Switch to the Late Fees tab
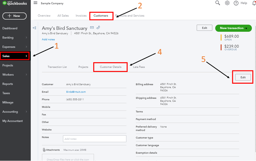256x161 pixels. [139, 67]
